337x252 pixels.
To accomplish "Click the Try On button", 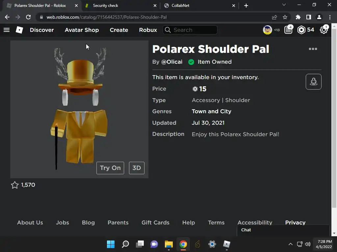I will click(x=110, y=168).
